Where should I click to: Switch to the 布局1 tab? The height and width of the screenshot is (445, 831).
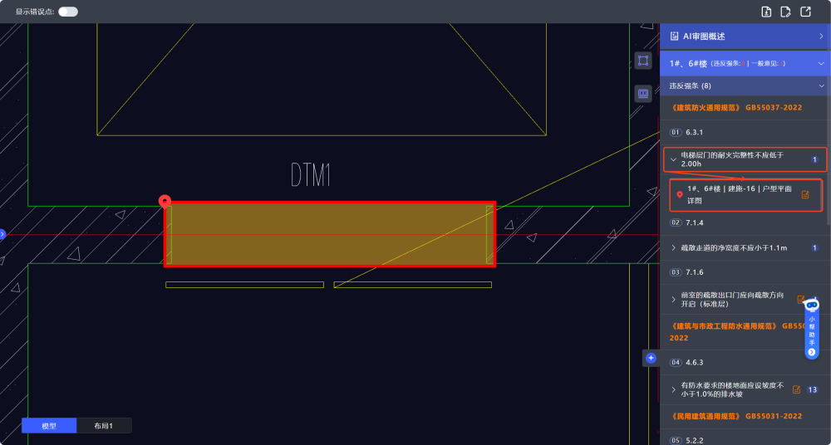(103, 426)
